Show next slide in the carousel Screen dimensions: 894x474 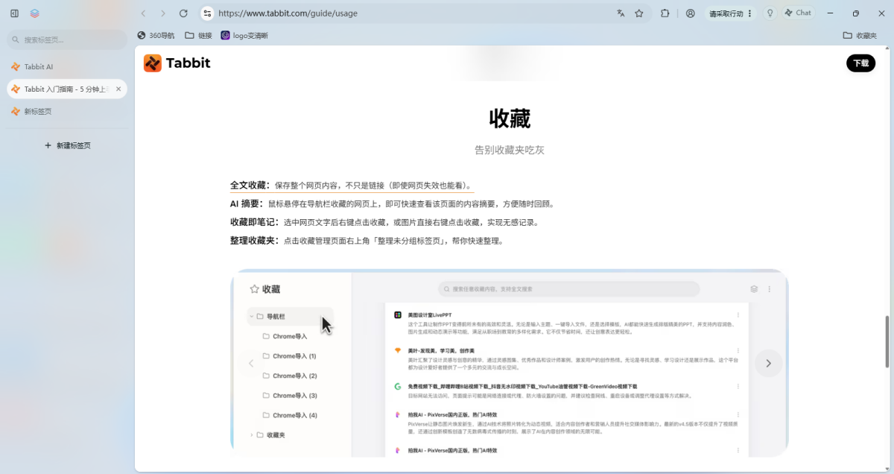point(768,363)
